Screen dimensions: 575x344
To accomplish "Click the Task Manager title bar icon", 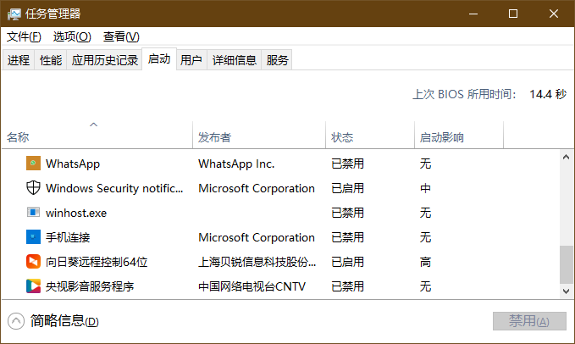I will click(x=14, y=14).
